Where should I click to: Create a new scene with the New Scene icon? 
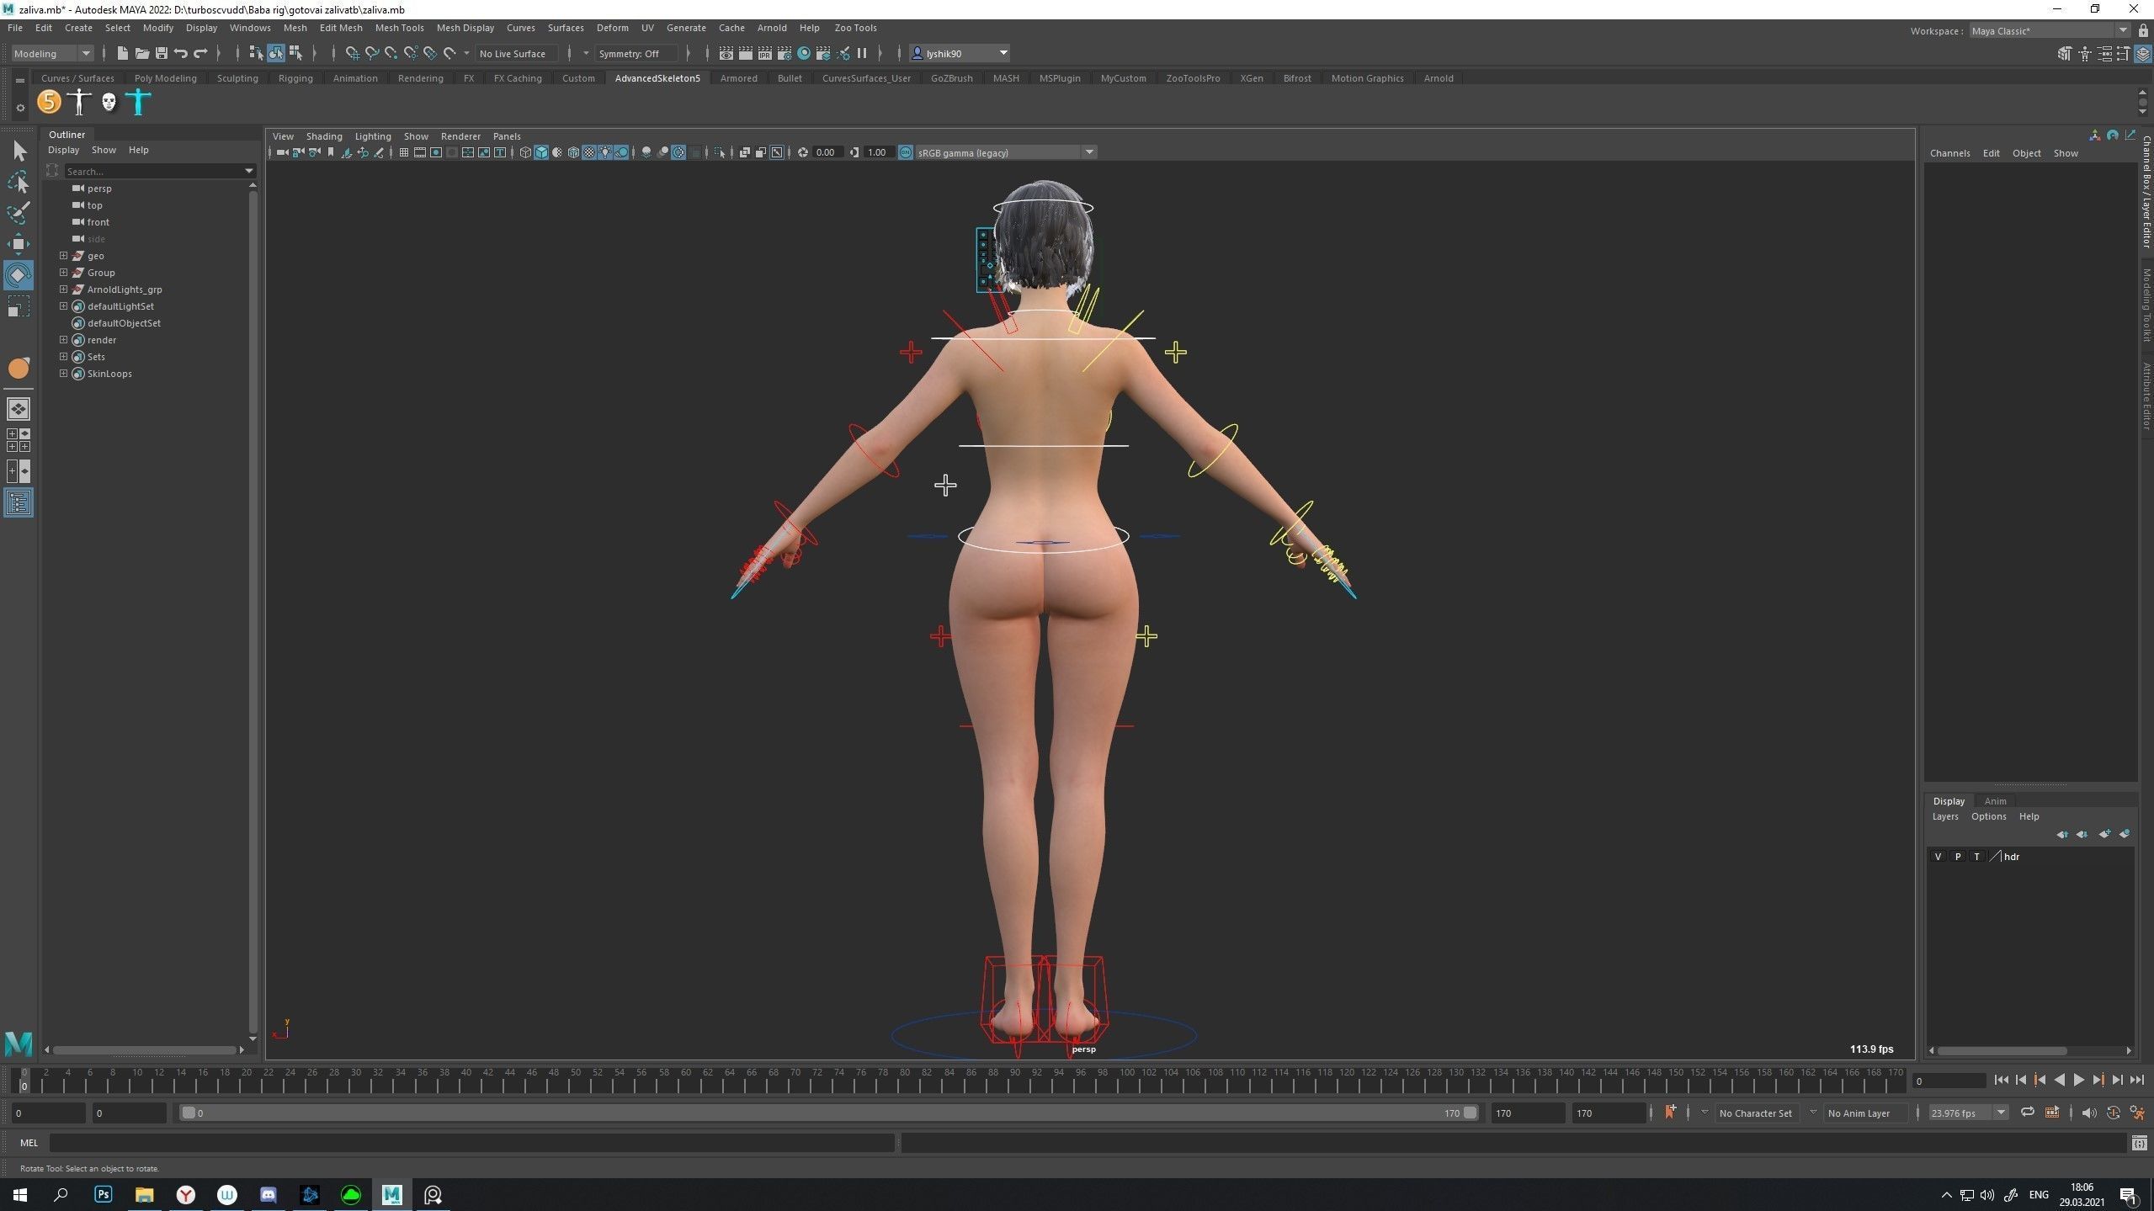[122, 53]
